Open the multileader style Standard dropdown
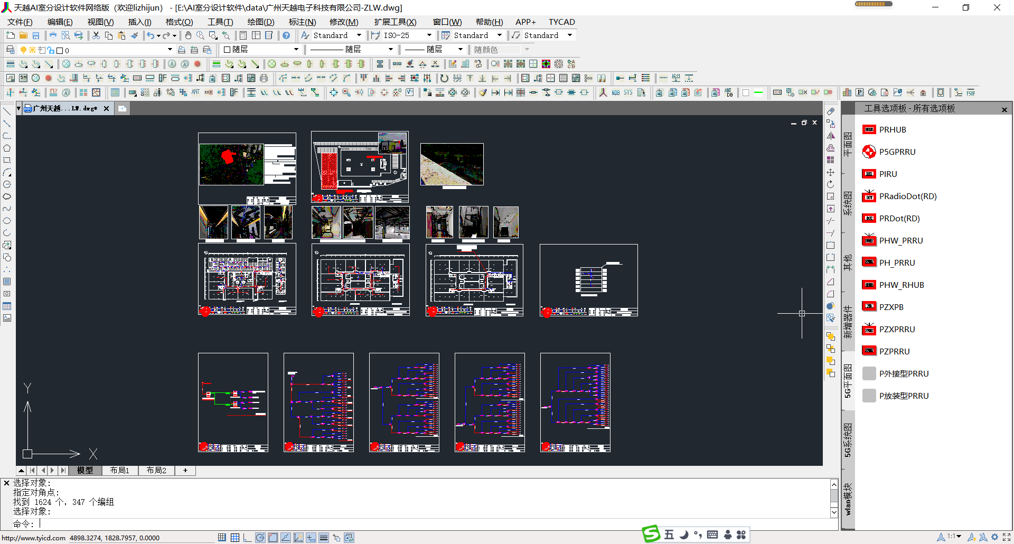 point(569,35)
